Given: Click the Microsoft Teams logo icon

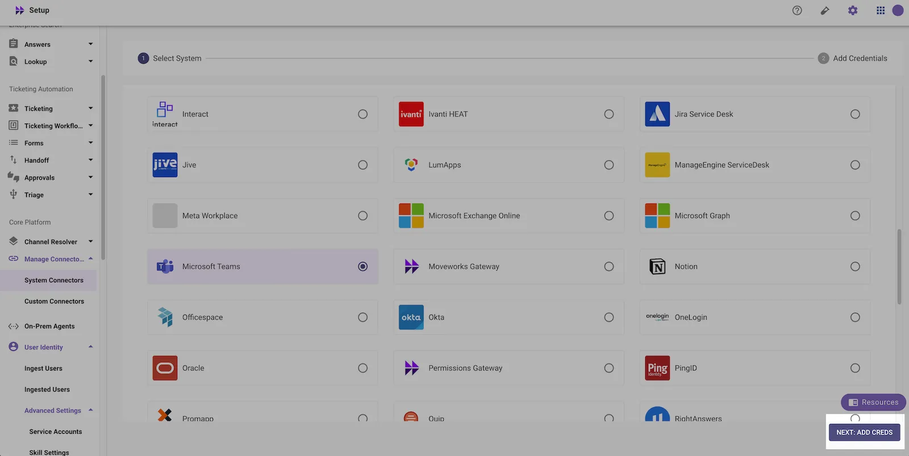Looking at the screenshot, I should point(165,267).
